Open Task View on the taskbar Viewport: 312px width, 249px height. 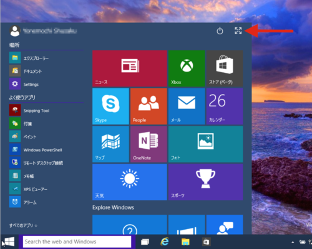pyautogui.click(x=145, y=242)
